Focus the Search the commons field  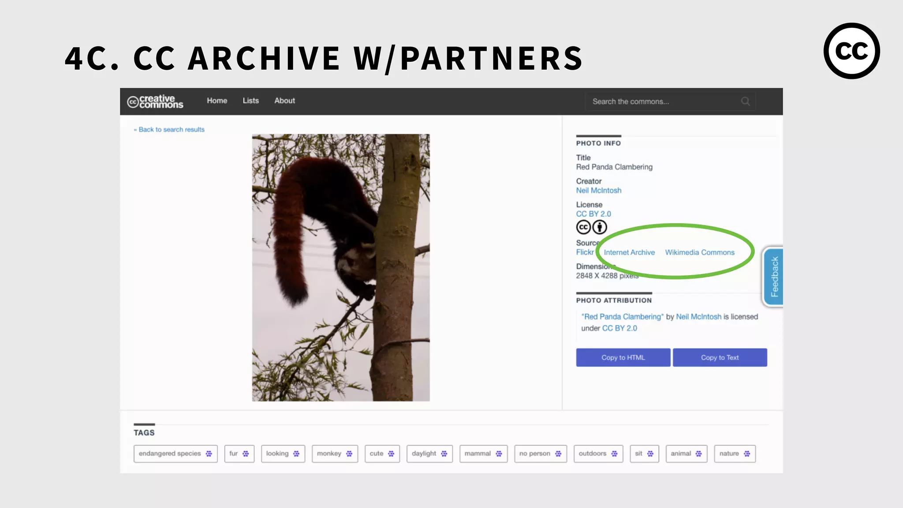(x=670, y=101)
